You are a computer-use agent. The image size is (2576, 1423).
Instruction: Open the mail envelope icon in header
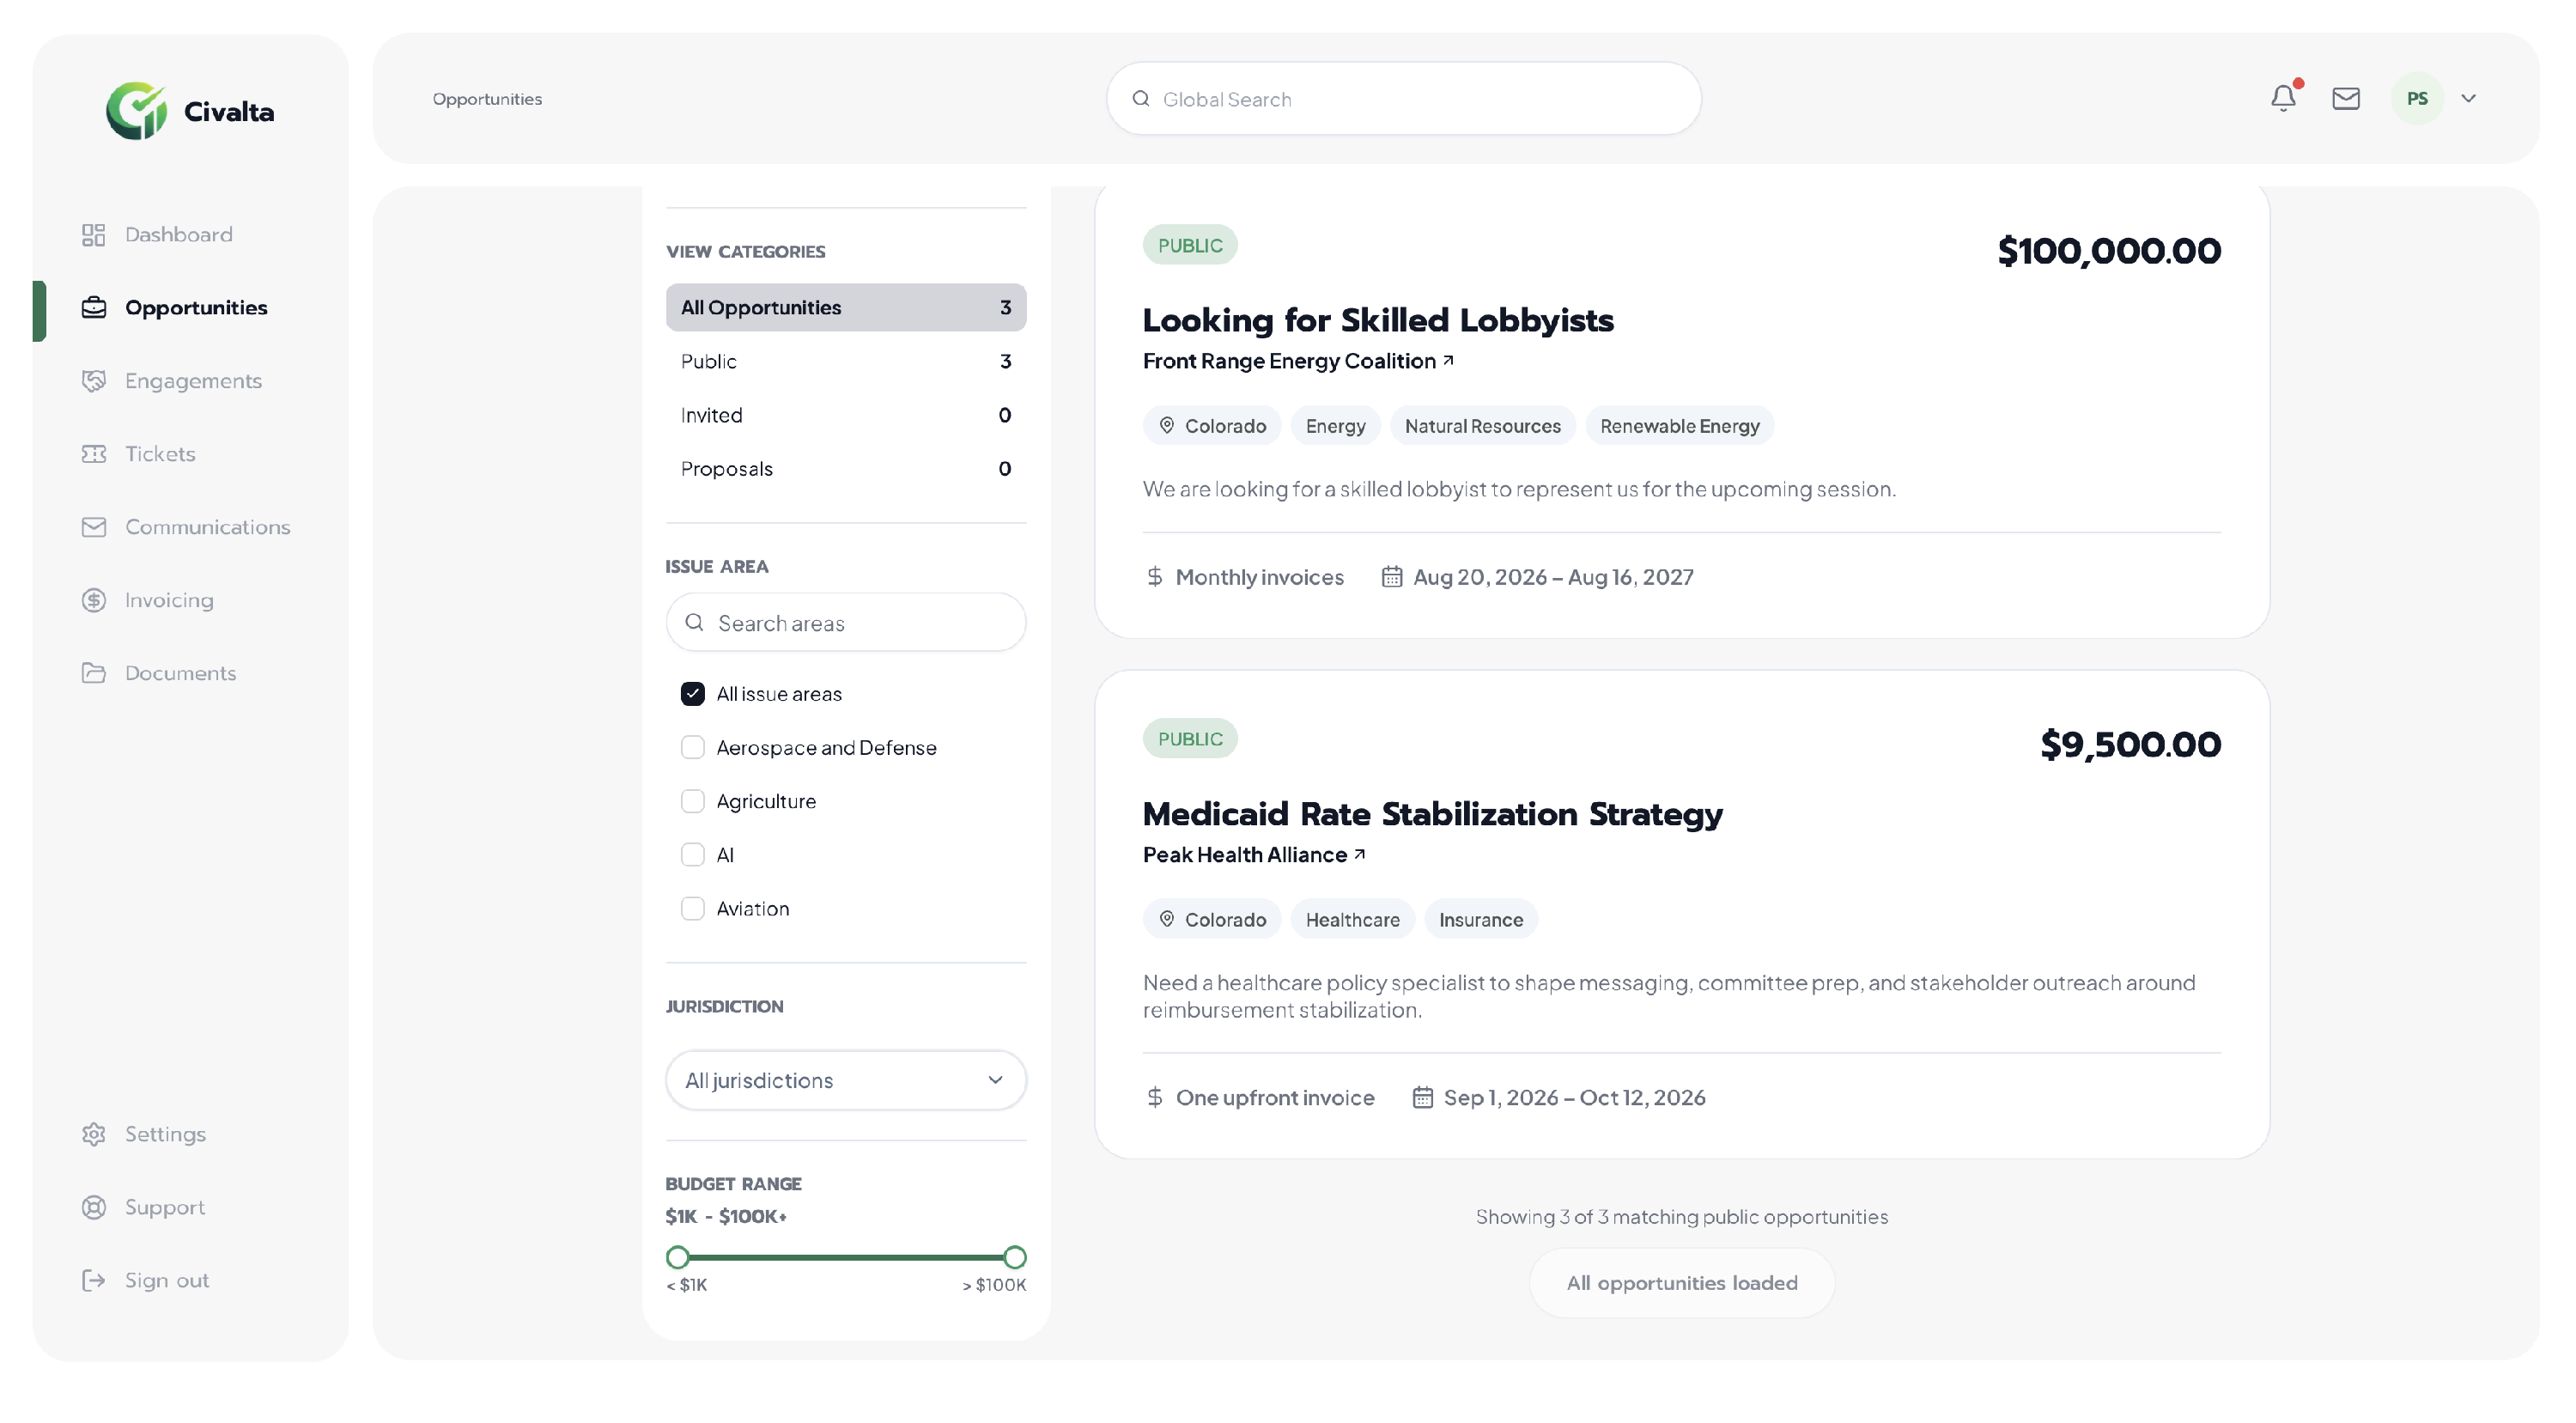2345,98
